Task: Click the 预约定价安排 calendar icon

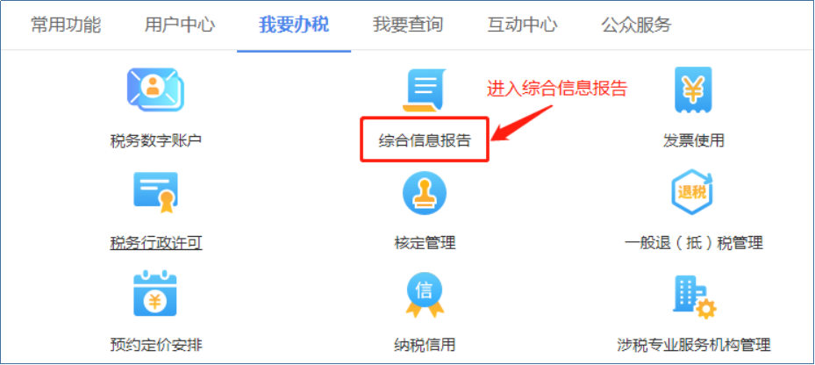Action: [x=155, y=293]
